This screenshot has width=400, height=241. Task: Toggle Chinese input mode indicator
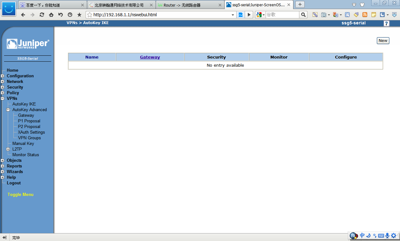(x=362, y=235)
